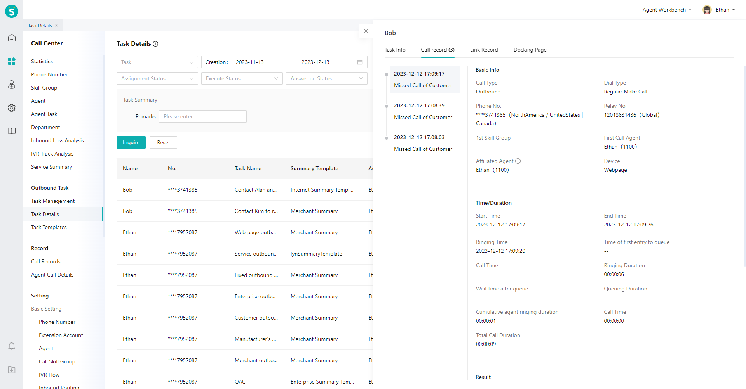Click the Enterprise Summary Tem... cell
This screenshot has width=746, height=389.
(322, 382)
